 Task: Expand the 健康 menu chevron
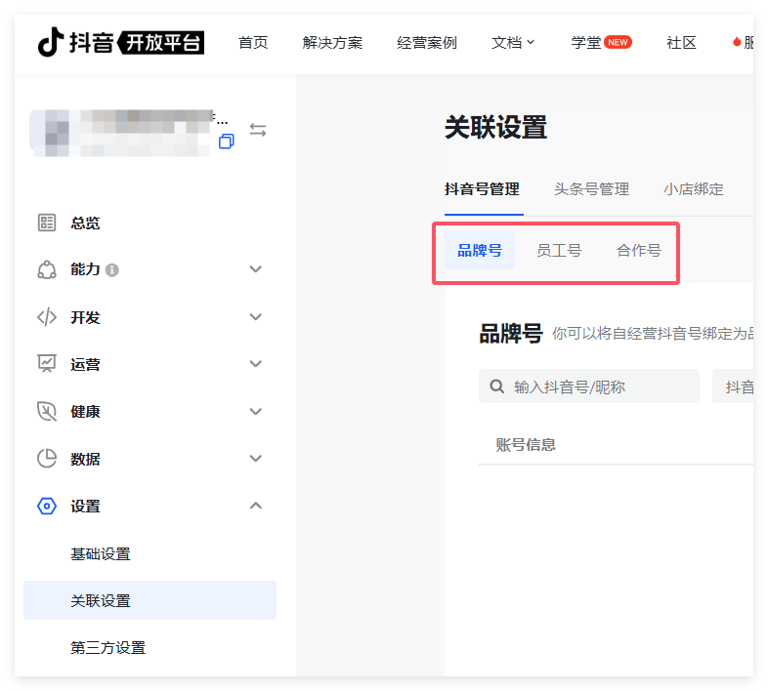(x=256, y=411)
